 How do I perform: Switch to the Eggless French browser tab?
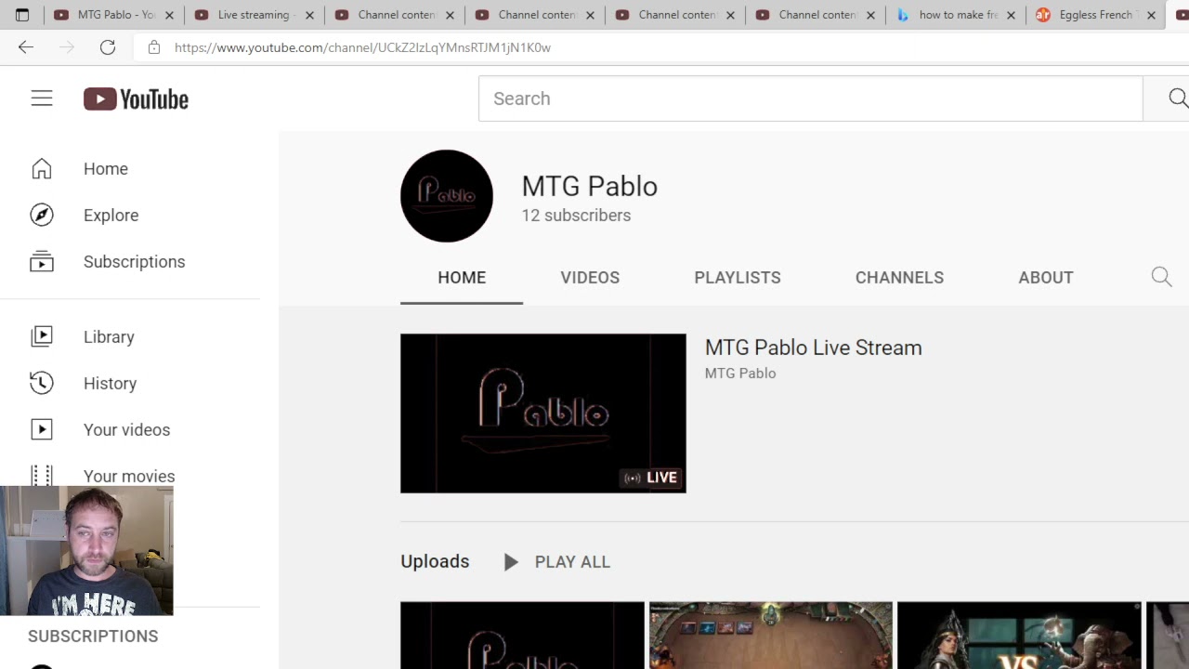pos(1095,15)
